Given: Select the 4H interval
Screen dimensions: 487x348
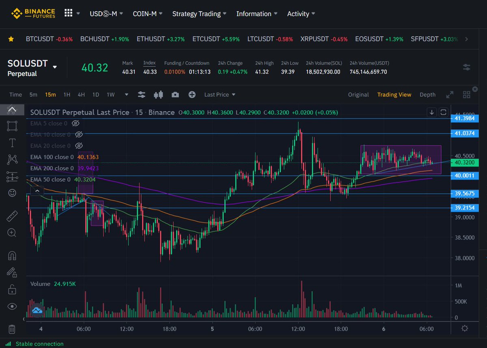Looking at the screenshot, I should coord(81,95).
